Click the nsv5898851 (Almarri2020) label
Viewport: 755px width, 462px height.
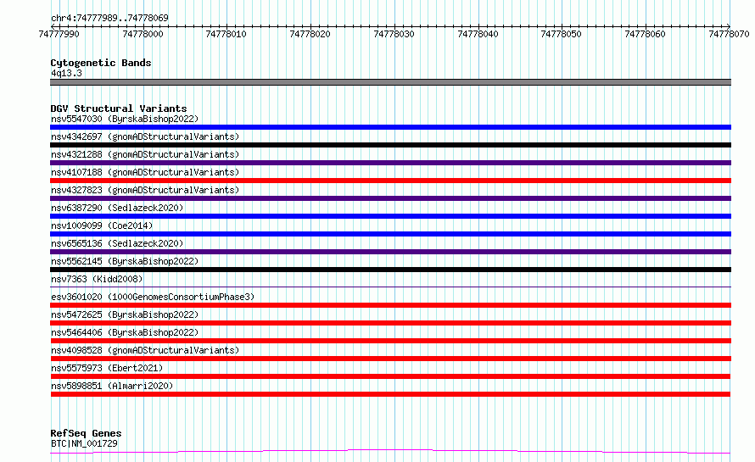pos(112,386)
